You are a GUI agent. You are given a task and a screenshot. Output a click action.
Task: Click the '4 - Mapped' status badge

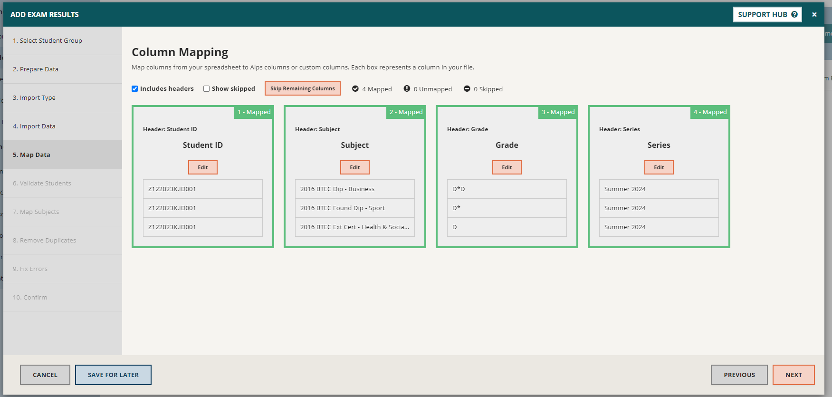710,112
